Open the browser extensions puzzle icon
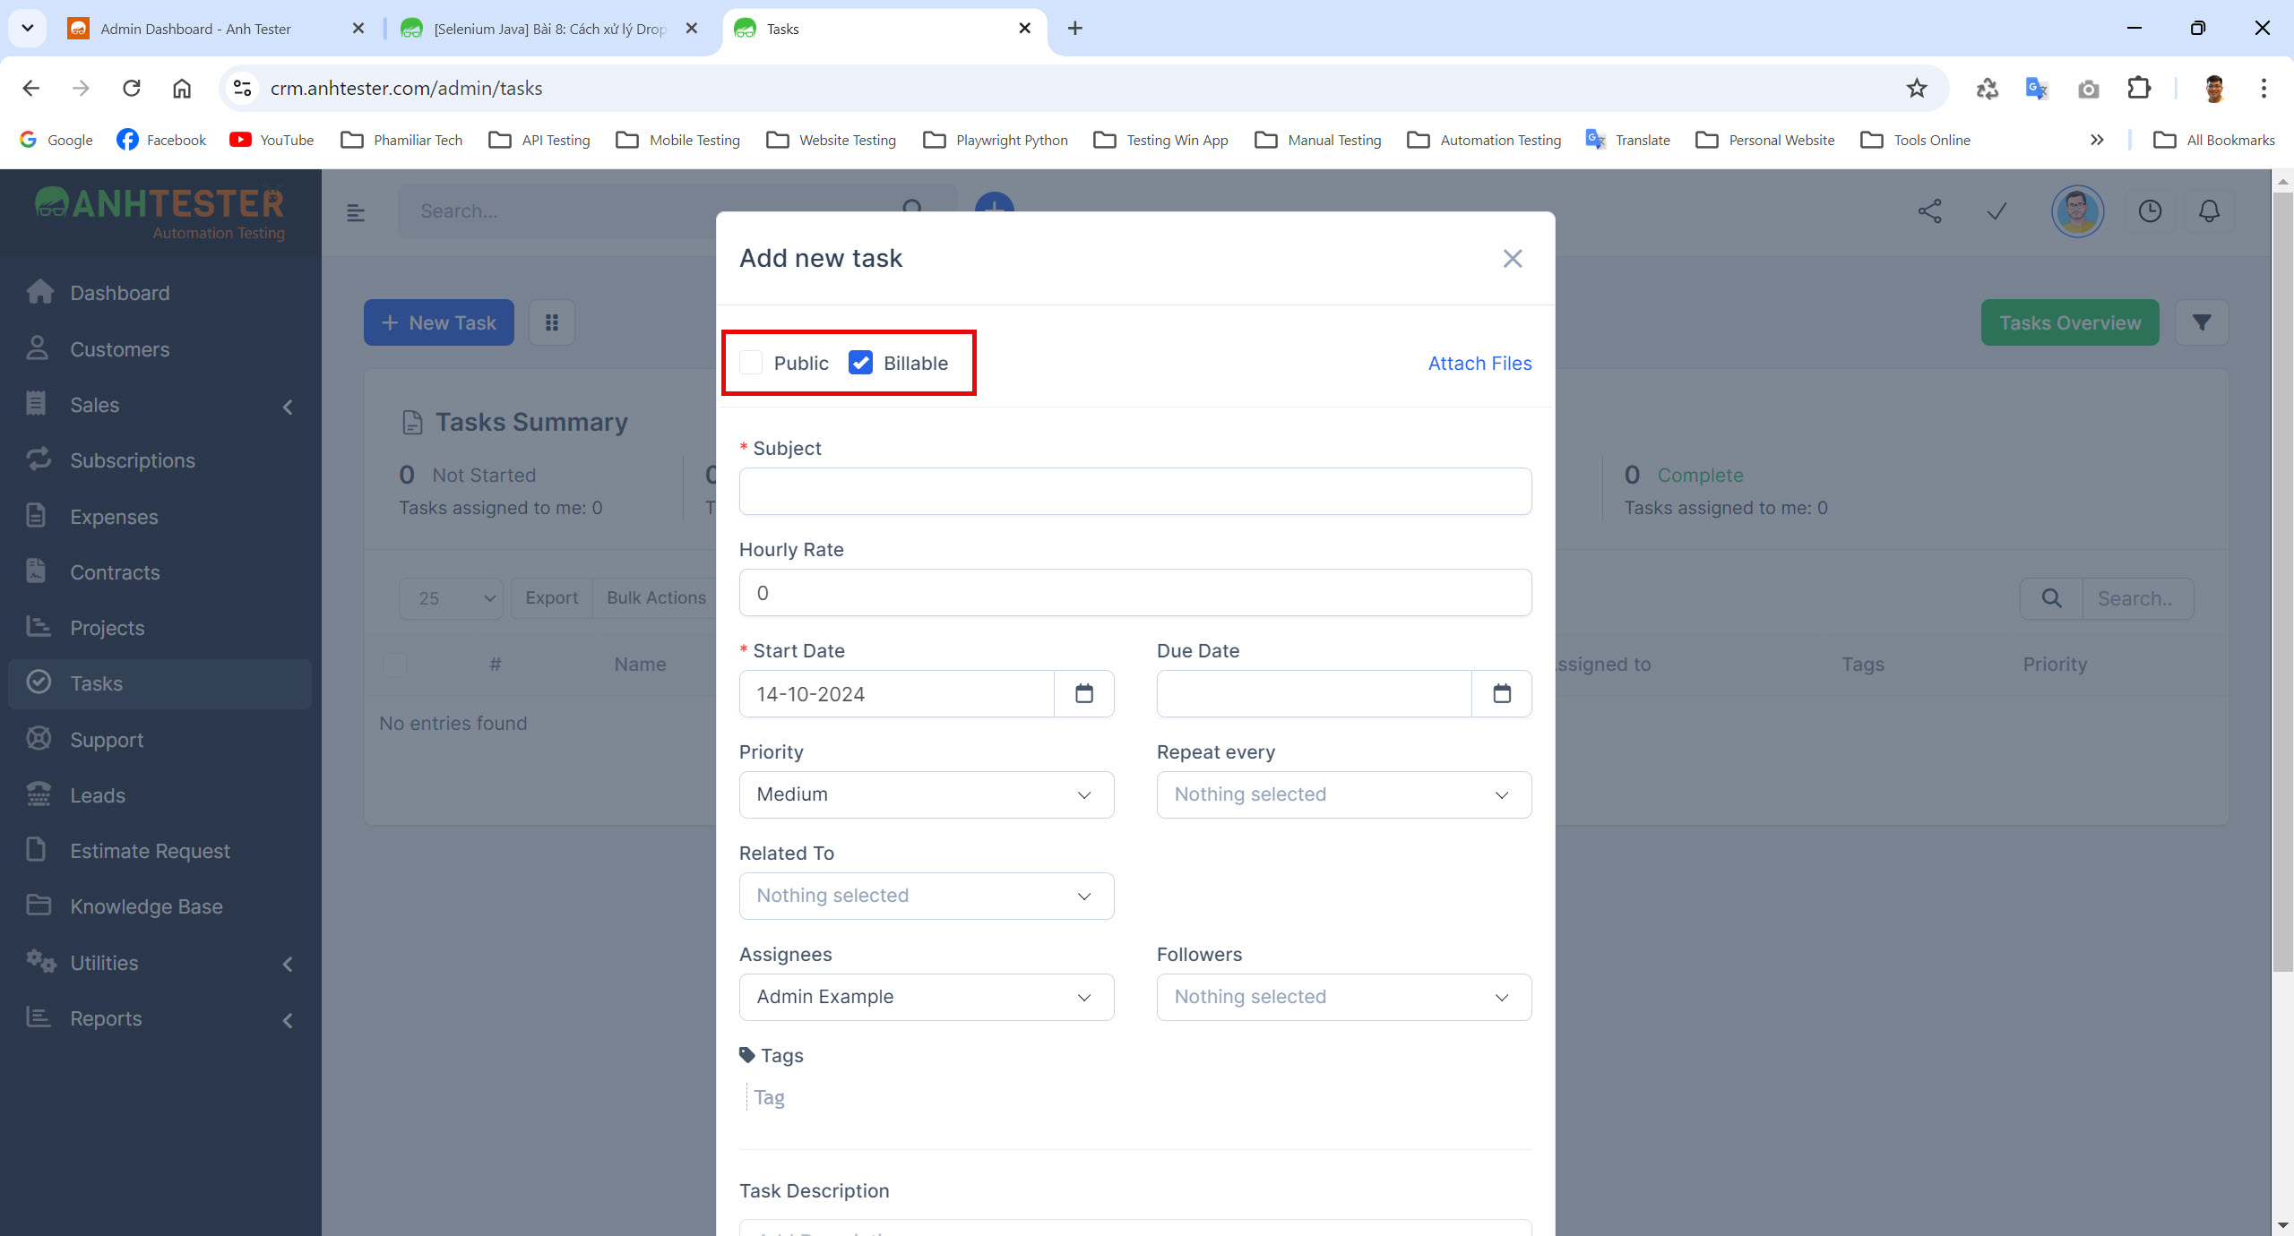 [2139, 88]
